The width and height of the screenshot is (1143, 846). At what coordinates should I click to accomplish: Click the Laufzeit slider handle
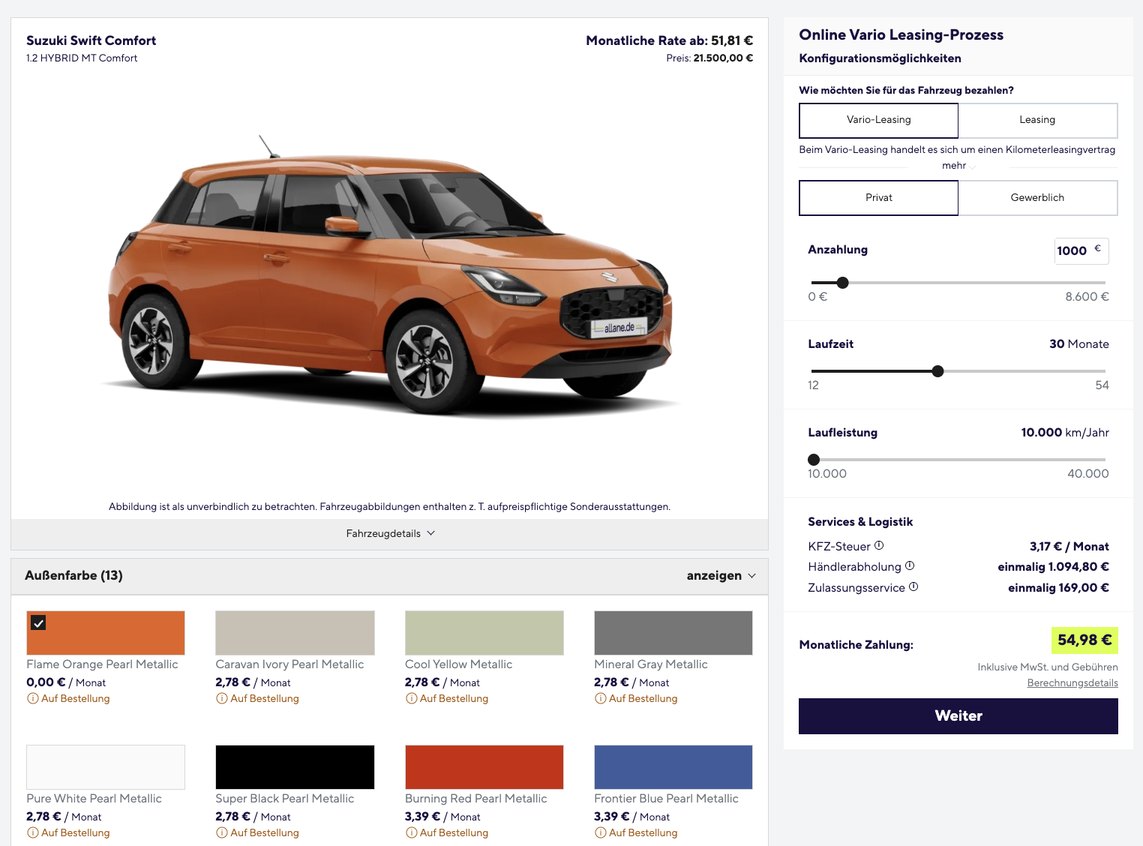point(937,371)
